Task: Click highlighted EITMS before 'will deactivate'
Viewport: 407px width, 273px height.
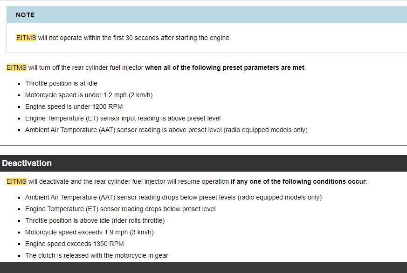Action: (16, 181)
